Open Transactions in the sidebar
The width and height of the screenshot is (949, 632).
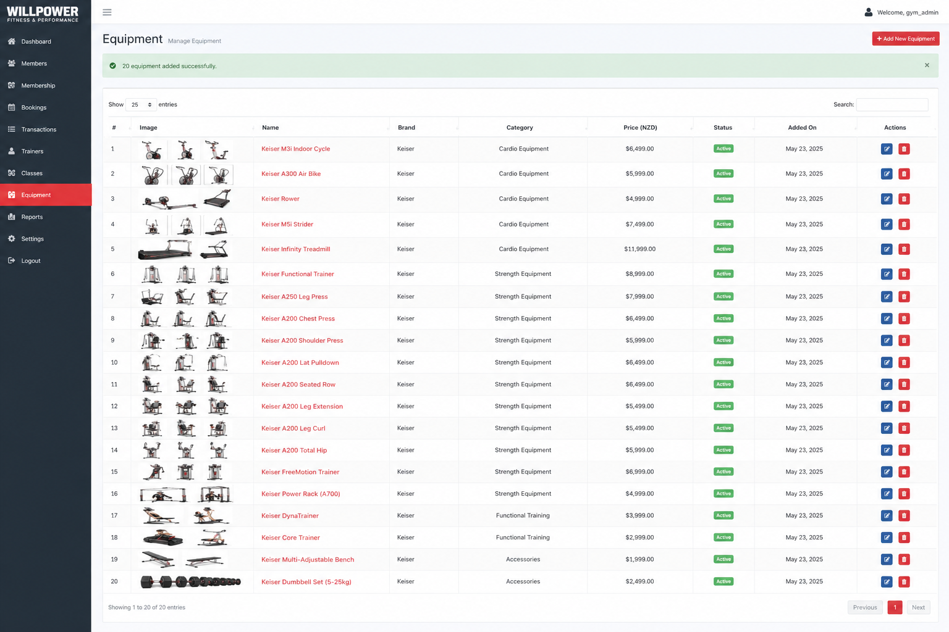tap(46, 129)
